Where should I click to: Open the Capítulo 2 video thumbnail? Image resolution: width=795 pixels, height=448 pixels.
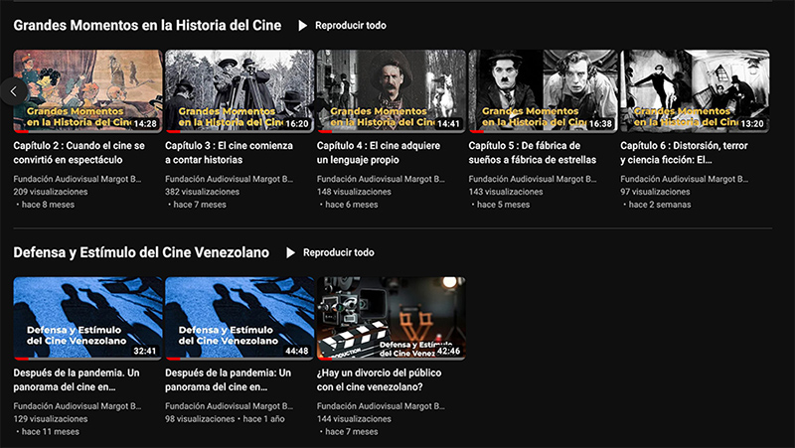coord(87,91)
